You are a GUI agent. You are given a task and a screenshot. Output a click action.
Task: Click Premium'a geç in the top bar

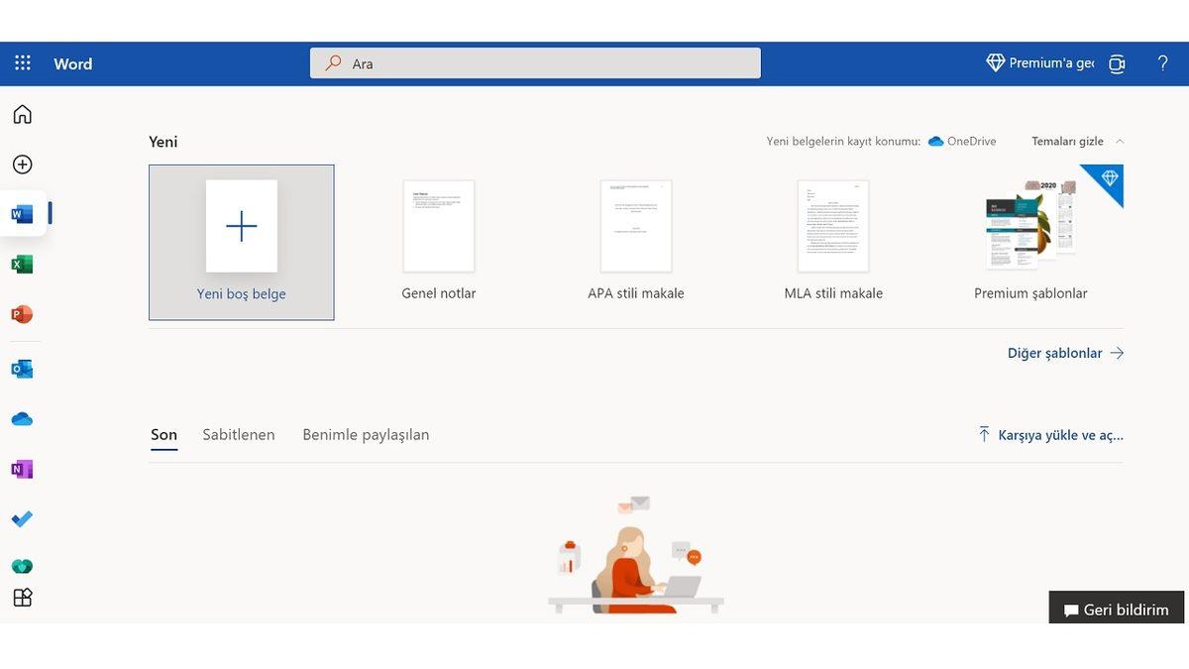tap(1045, 62)
